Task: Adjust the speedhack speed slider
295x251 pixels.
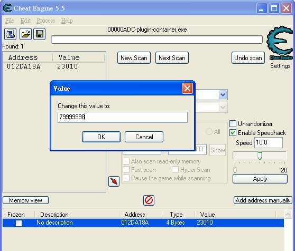Action: (x=260, y=156)
